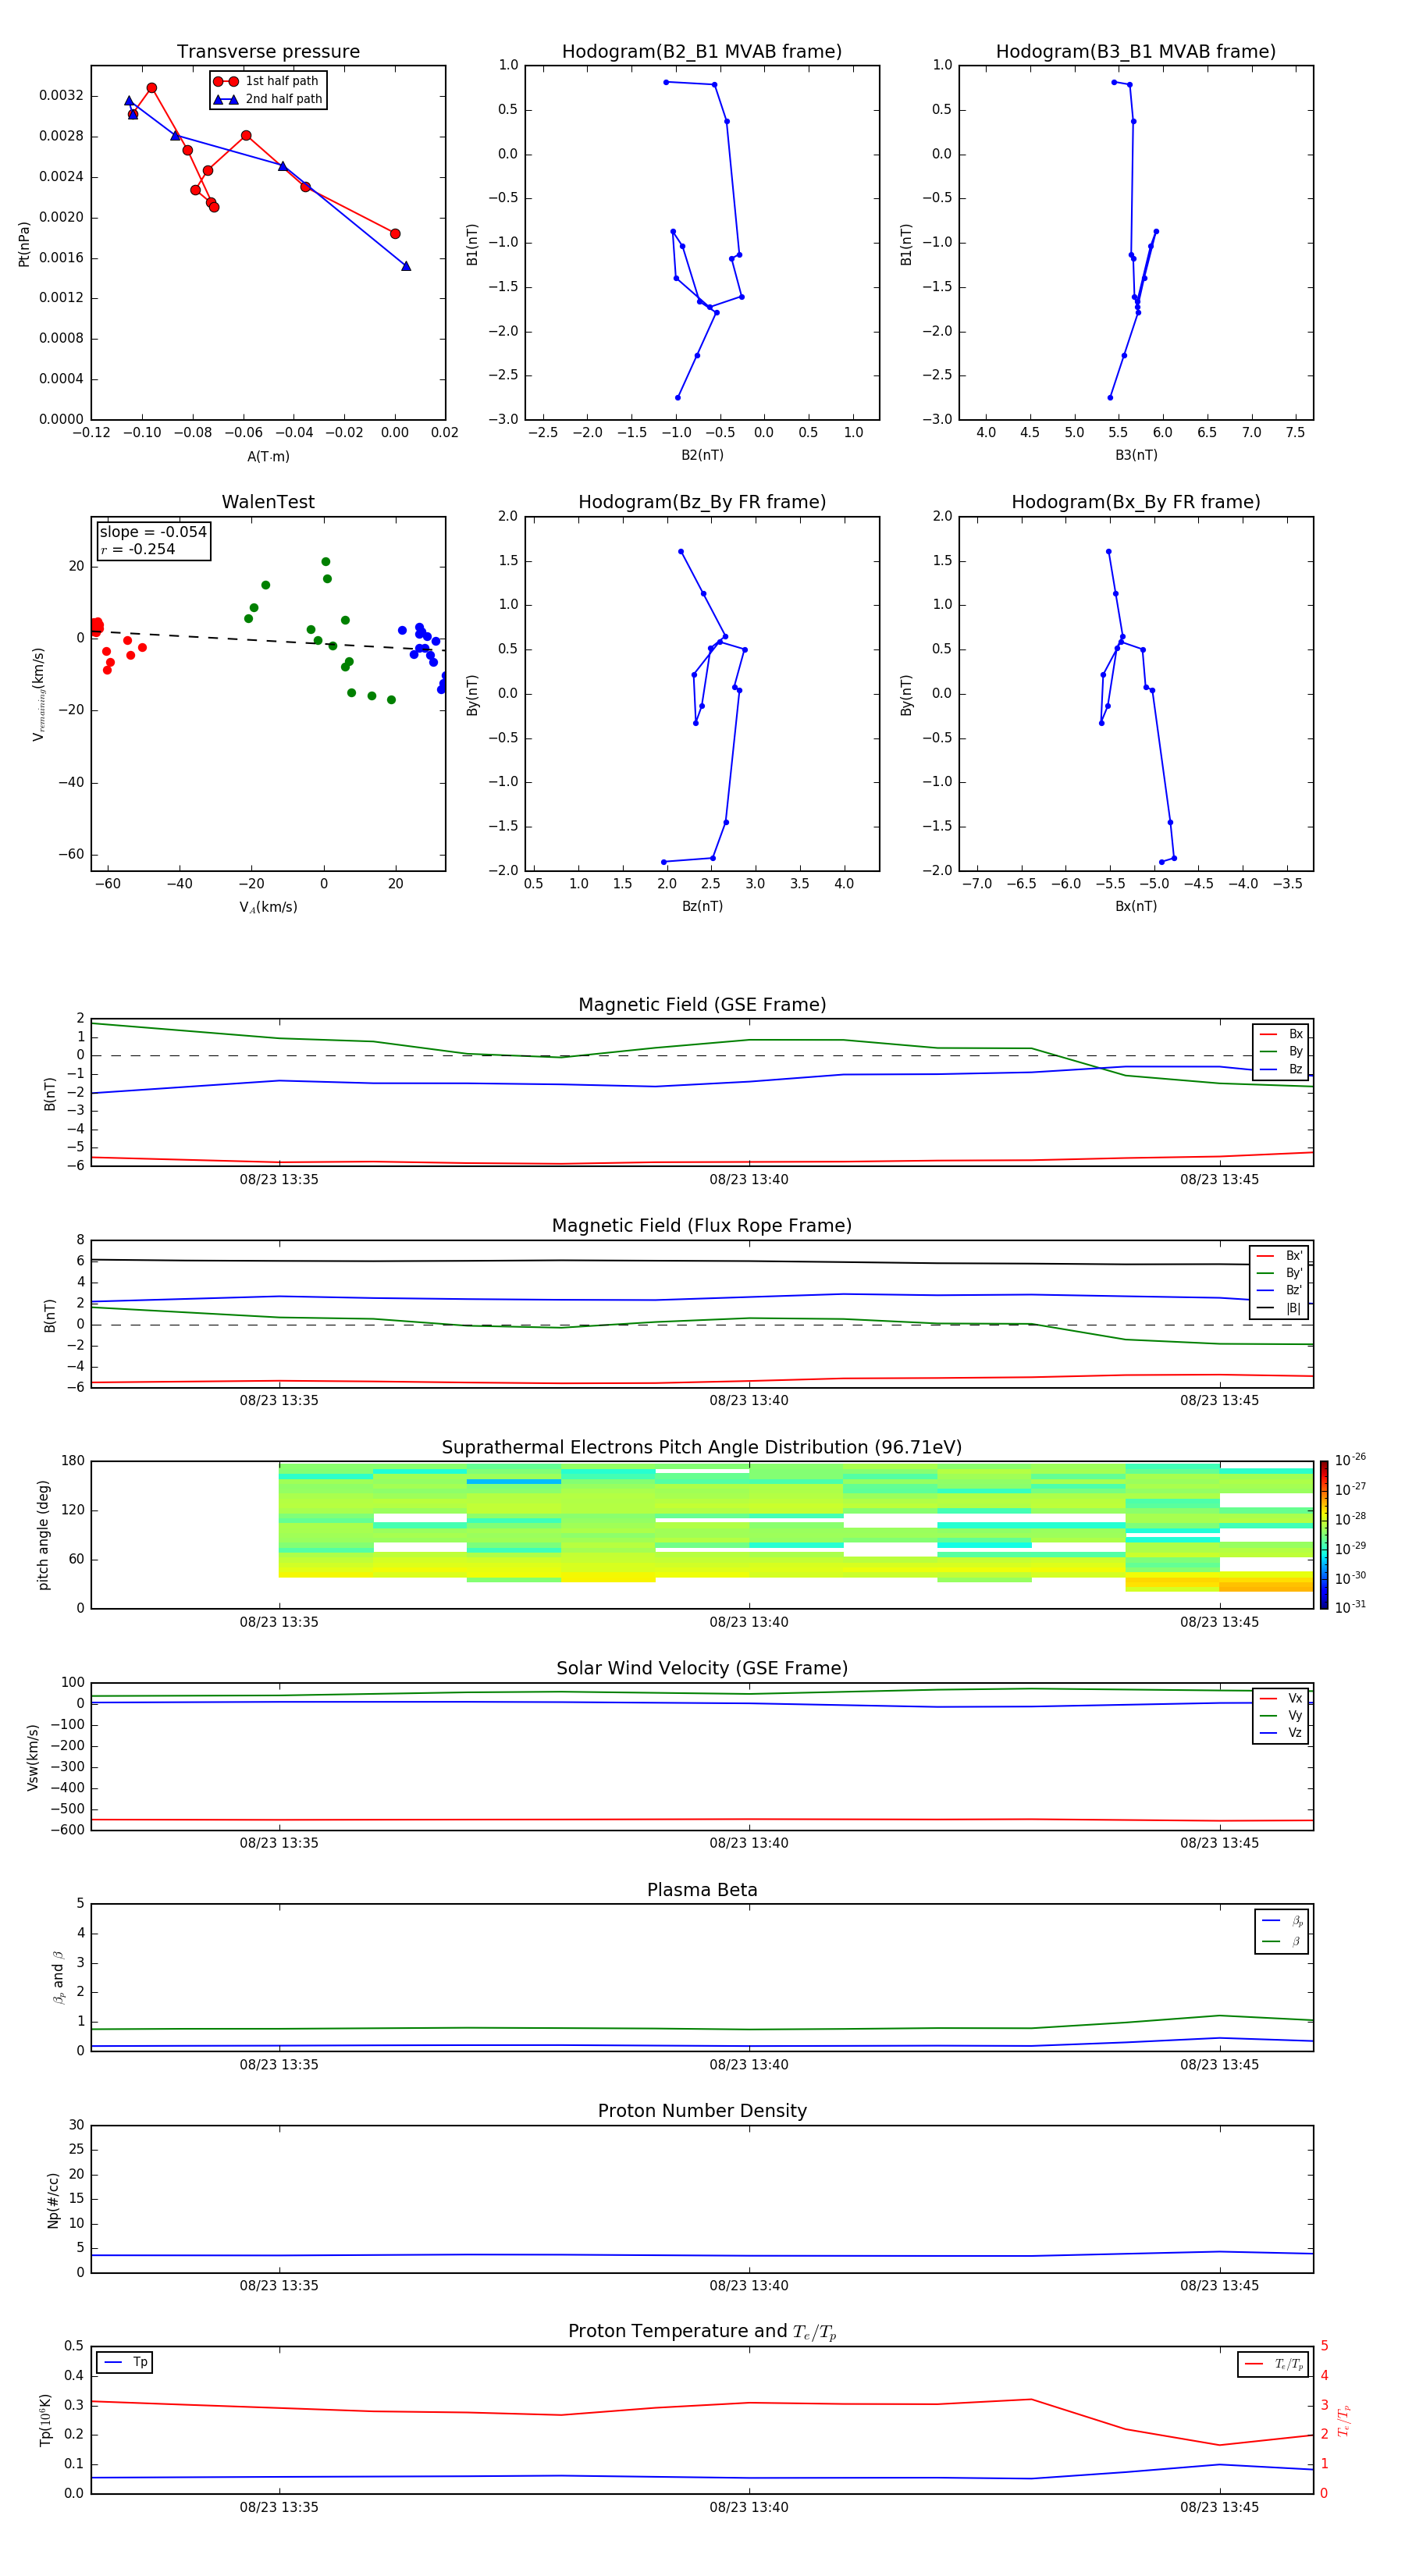
Task: Click 08/23 13:40 tick in Proton Number Density
Action: point(749,2286)
